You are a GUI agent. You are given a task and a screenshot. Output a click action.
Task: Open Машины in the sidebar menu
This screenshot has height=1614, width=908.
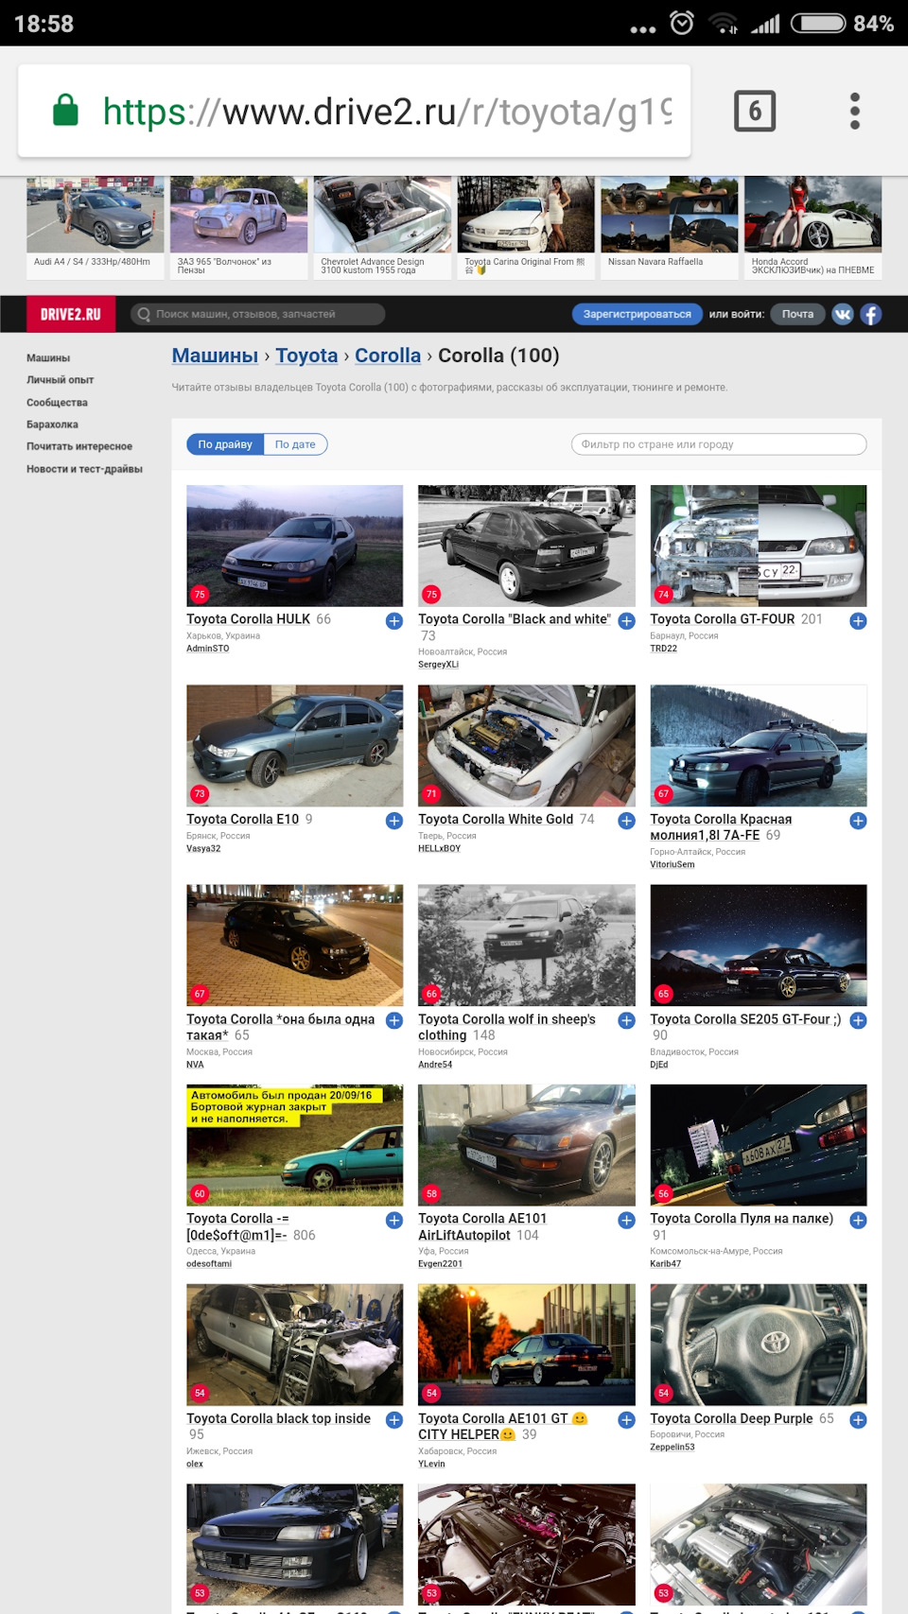(x=48, y=357)
